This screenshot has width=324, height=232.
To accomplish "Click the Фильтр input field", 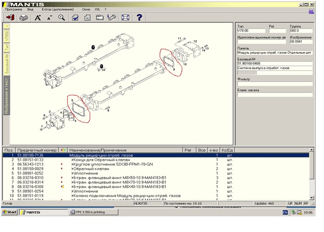I will (x=274, y=84).
